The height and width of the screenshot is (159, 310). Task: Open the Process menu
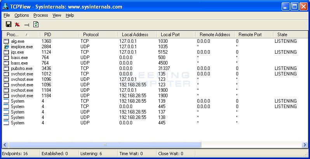(x=40, y=15)
